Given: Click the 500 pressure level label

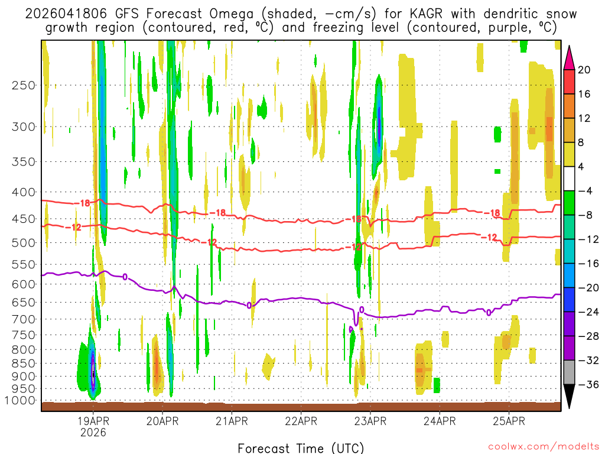Looking at the screenshot, I should coord(24,243).
